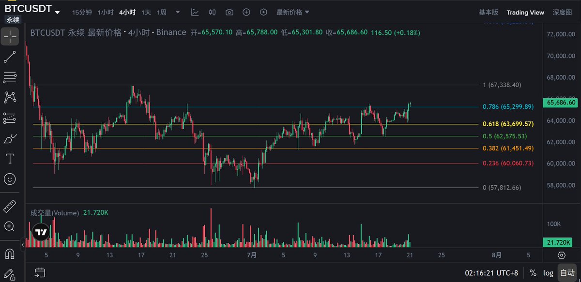Open the forecasting and measurement tools
The height and width of the screenshot is (282, 581).
coord(10,118)
